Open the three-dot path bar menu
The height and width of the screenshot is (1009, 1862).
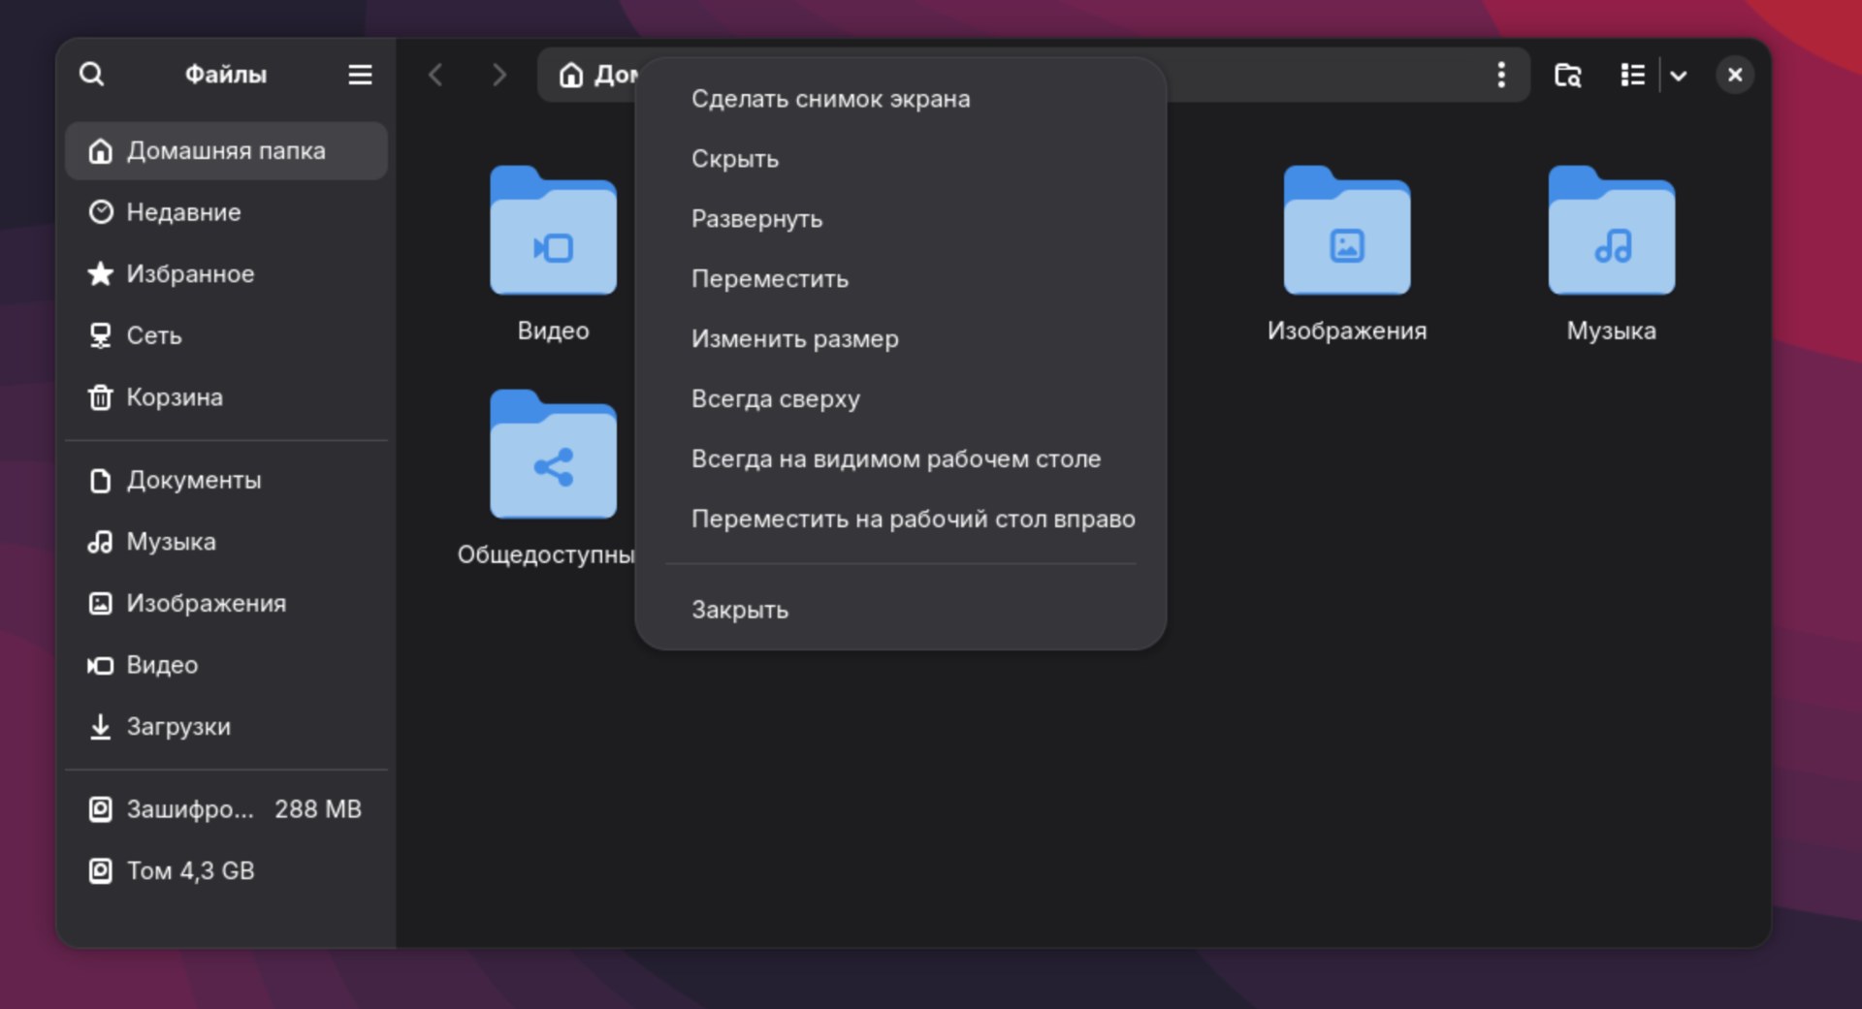click(x=1500, y=75)
